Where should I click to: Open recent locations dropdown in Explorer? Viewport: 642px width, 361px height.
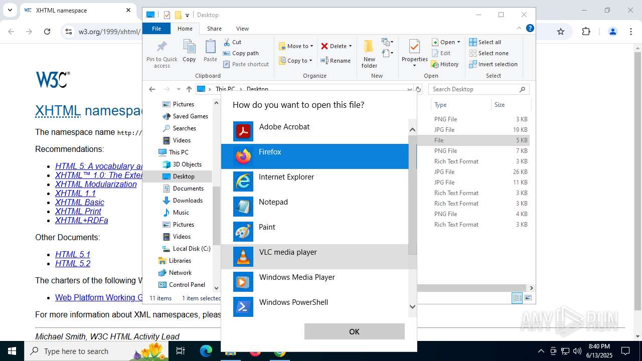[x=179, y=89]
